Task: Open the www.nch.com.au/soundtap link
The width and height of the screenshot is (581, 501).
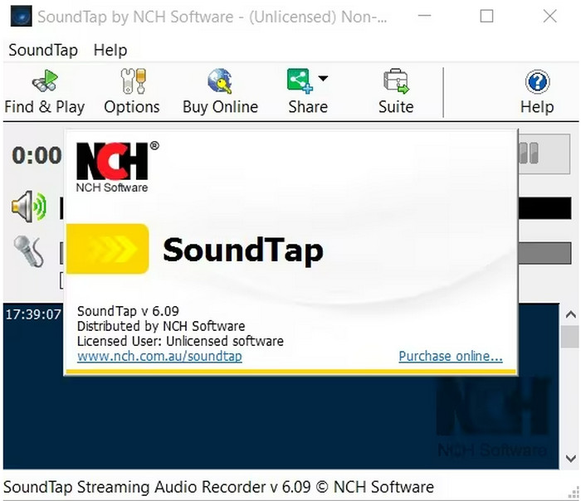Action: click(x=159, y=356)
